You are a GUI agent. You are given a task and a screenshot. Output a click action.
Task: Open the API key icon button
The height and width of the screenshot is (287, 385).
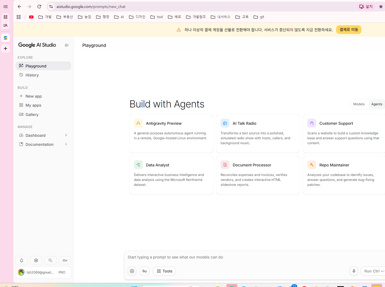pyautogui.click(x=65, y=260)
